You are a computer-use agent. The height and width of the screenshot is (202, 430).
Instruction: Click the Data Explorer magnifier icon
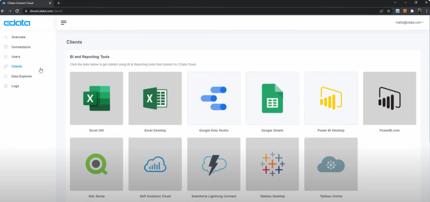(x=6, y=76)
